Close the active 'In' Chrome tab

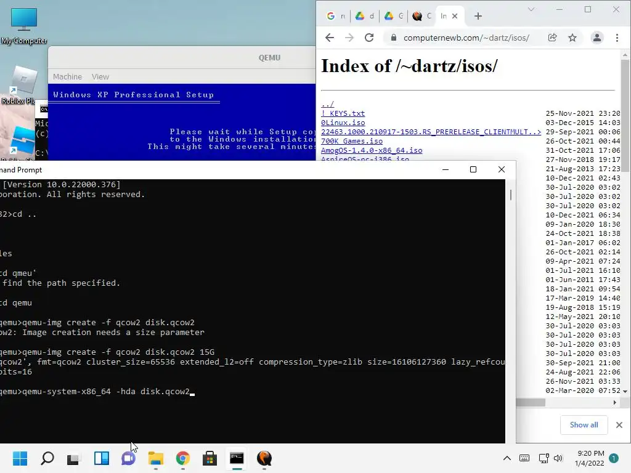(455, 16)
